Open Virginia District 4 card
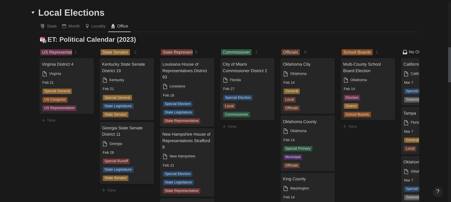 coord(57,64)
